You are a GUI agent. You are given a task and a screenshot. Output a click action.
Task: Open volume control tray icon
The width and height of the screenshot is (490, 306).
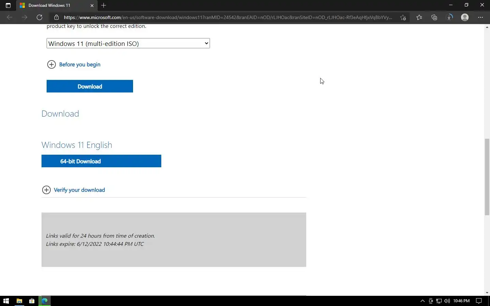coord(447,301)
